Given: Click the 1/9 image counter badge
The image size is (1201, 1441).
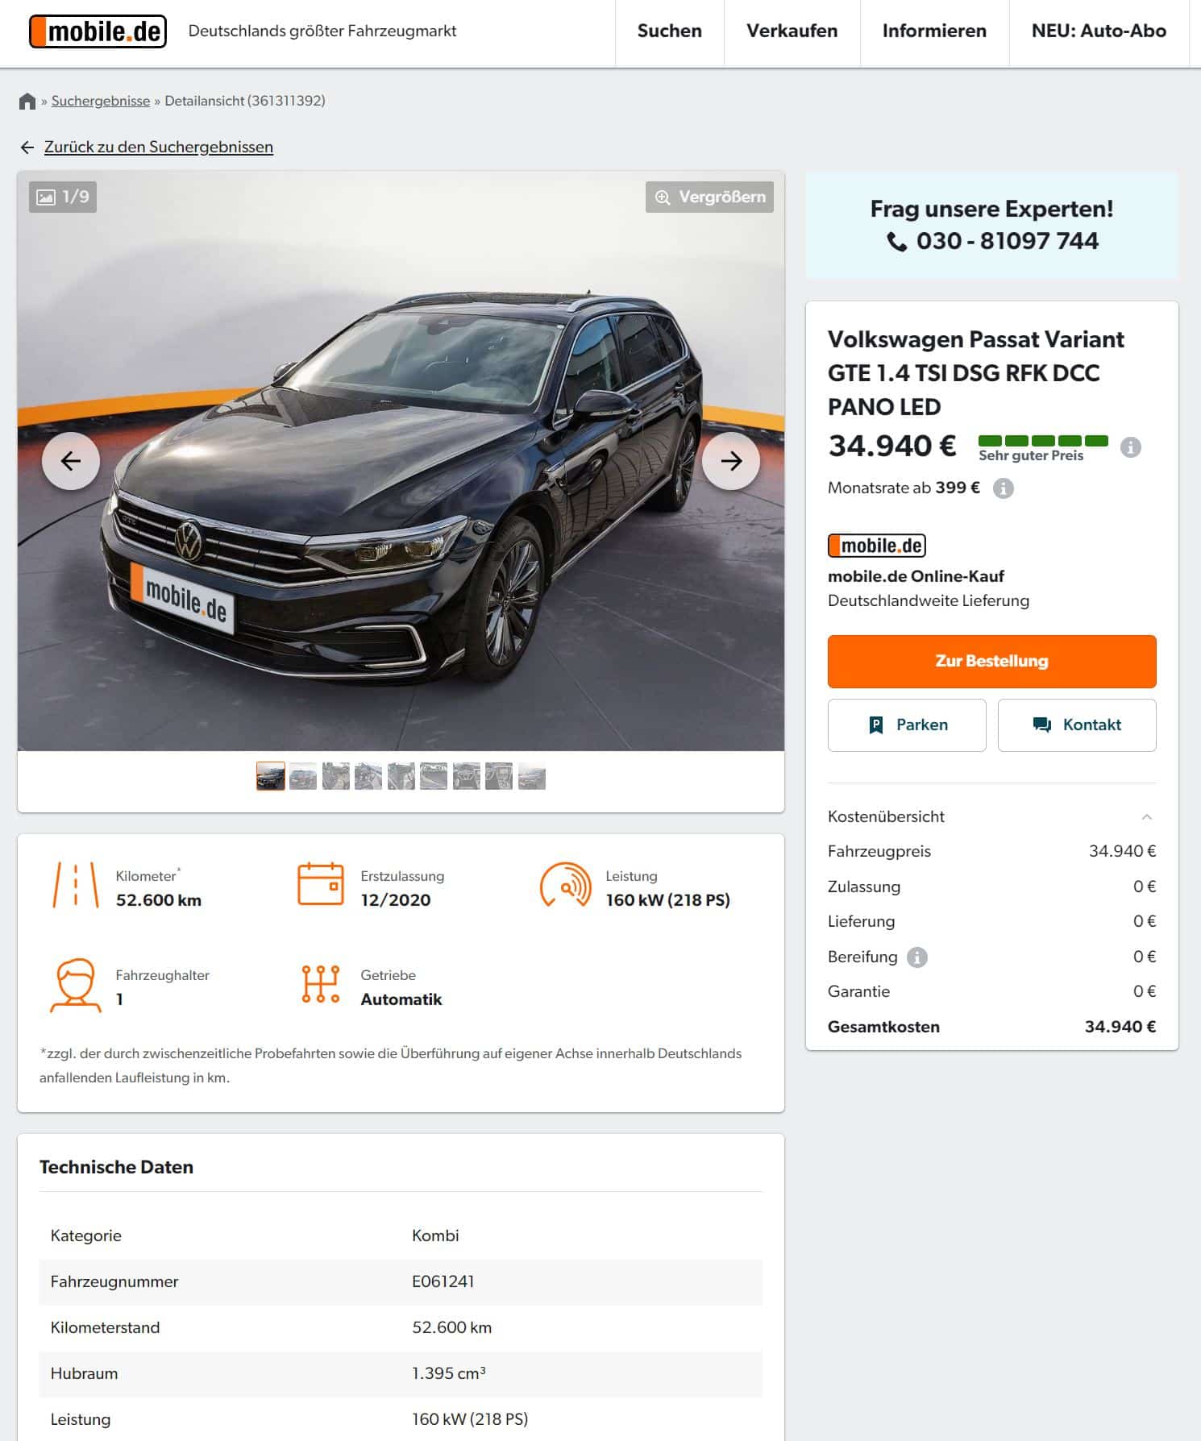Looking at the screenshot, I should 63,197.
